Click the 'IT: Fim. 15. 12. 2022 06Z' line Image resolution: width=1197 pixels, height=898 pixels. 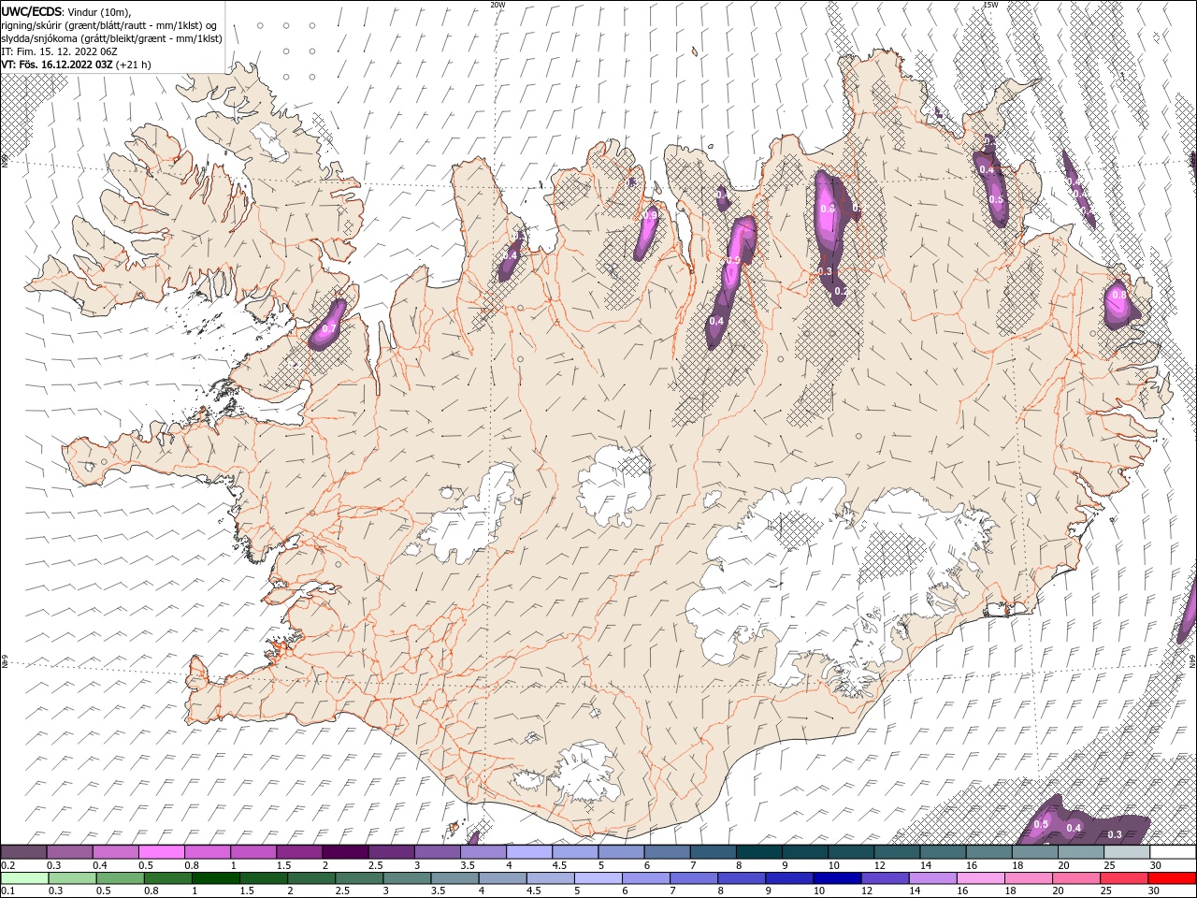pyautogui.click(x=59, y=51)
